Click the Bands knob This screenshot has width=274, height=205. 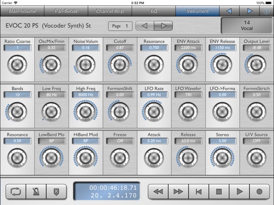coord(17,112)
